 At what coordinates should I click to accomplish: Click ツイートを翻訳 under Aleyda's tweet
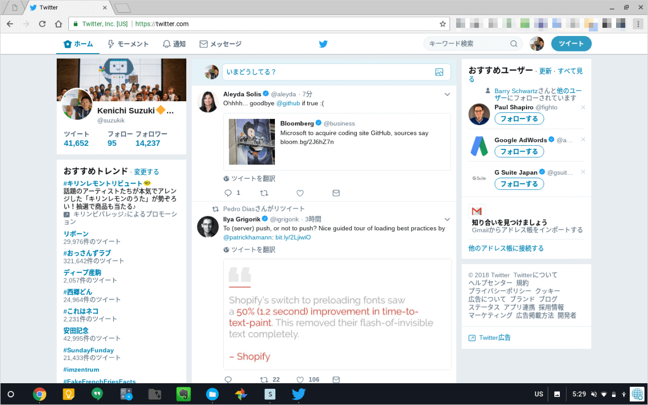tap(253, 179)
